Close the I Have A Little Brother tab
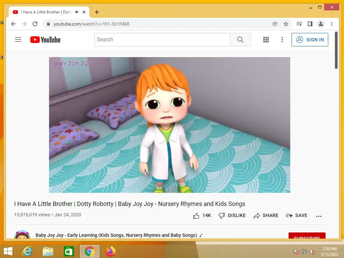Screen dimensions: 344x258 point(84,12)
